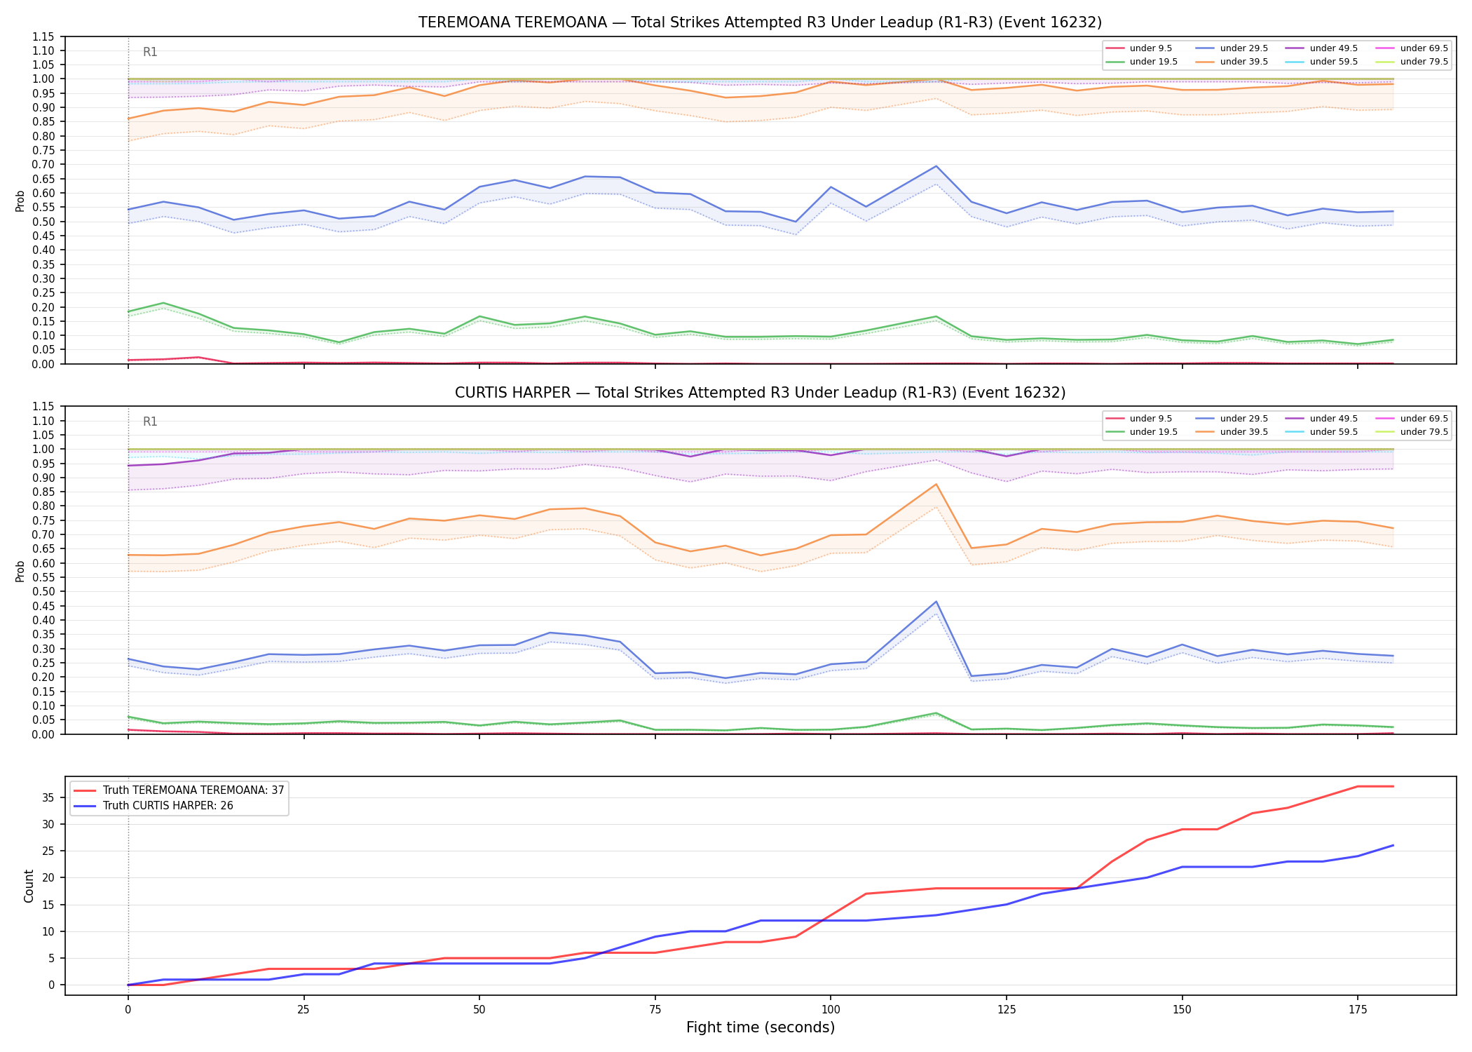Click 'under 39.5' legend entry in Curtis Harper chart
The image size is (1472, 1052).
pos(1232,432)
